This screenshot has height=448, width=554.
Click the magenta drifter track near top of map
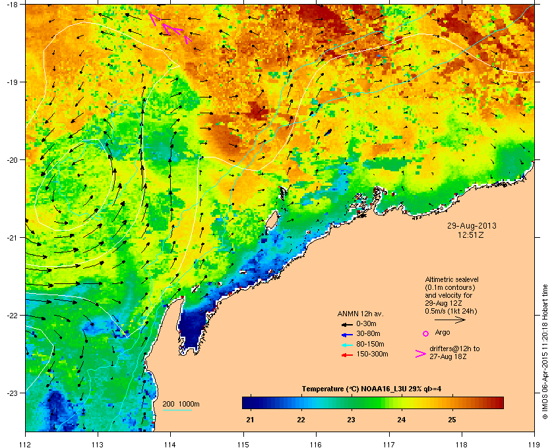pyautogui.click(x=170, y=28)
